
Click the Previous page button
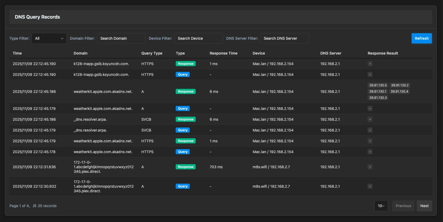[403, 206]
